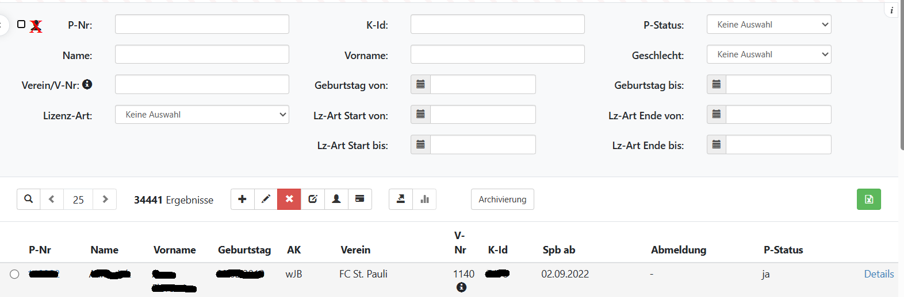The image size is (904, 297).
Task: Open Details link for FC St. Pauli row
Action: point(879,274)
